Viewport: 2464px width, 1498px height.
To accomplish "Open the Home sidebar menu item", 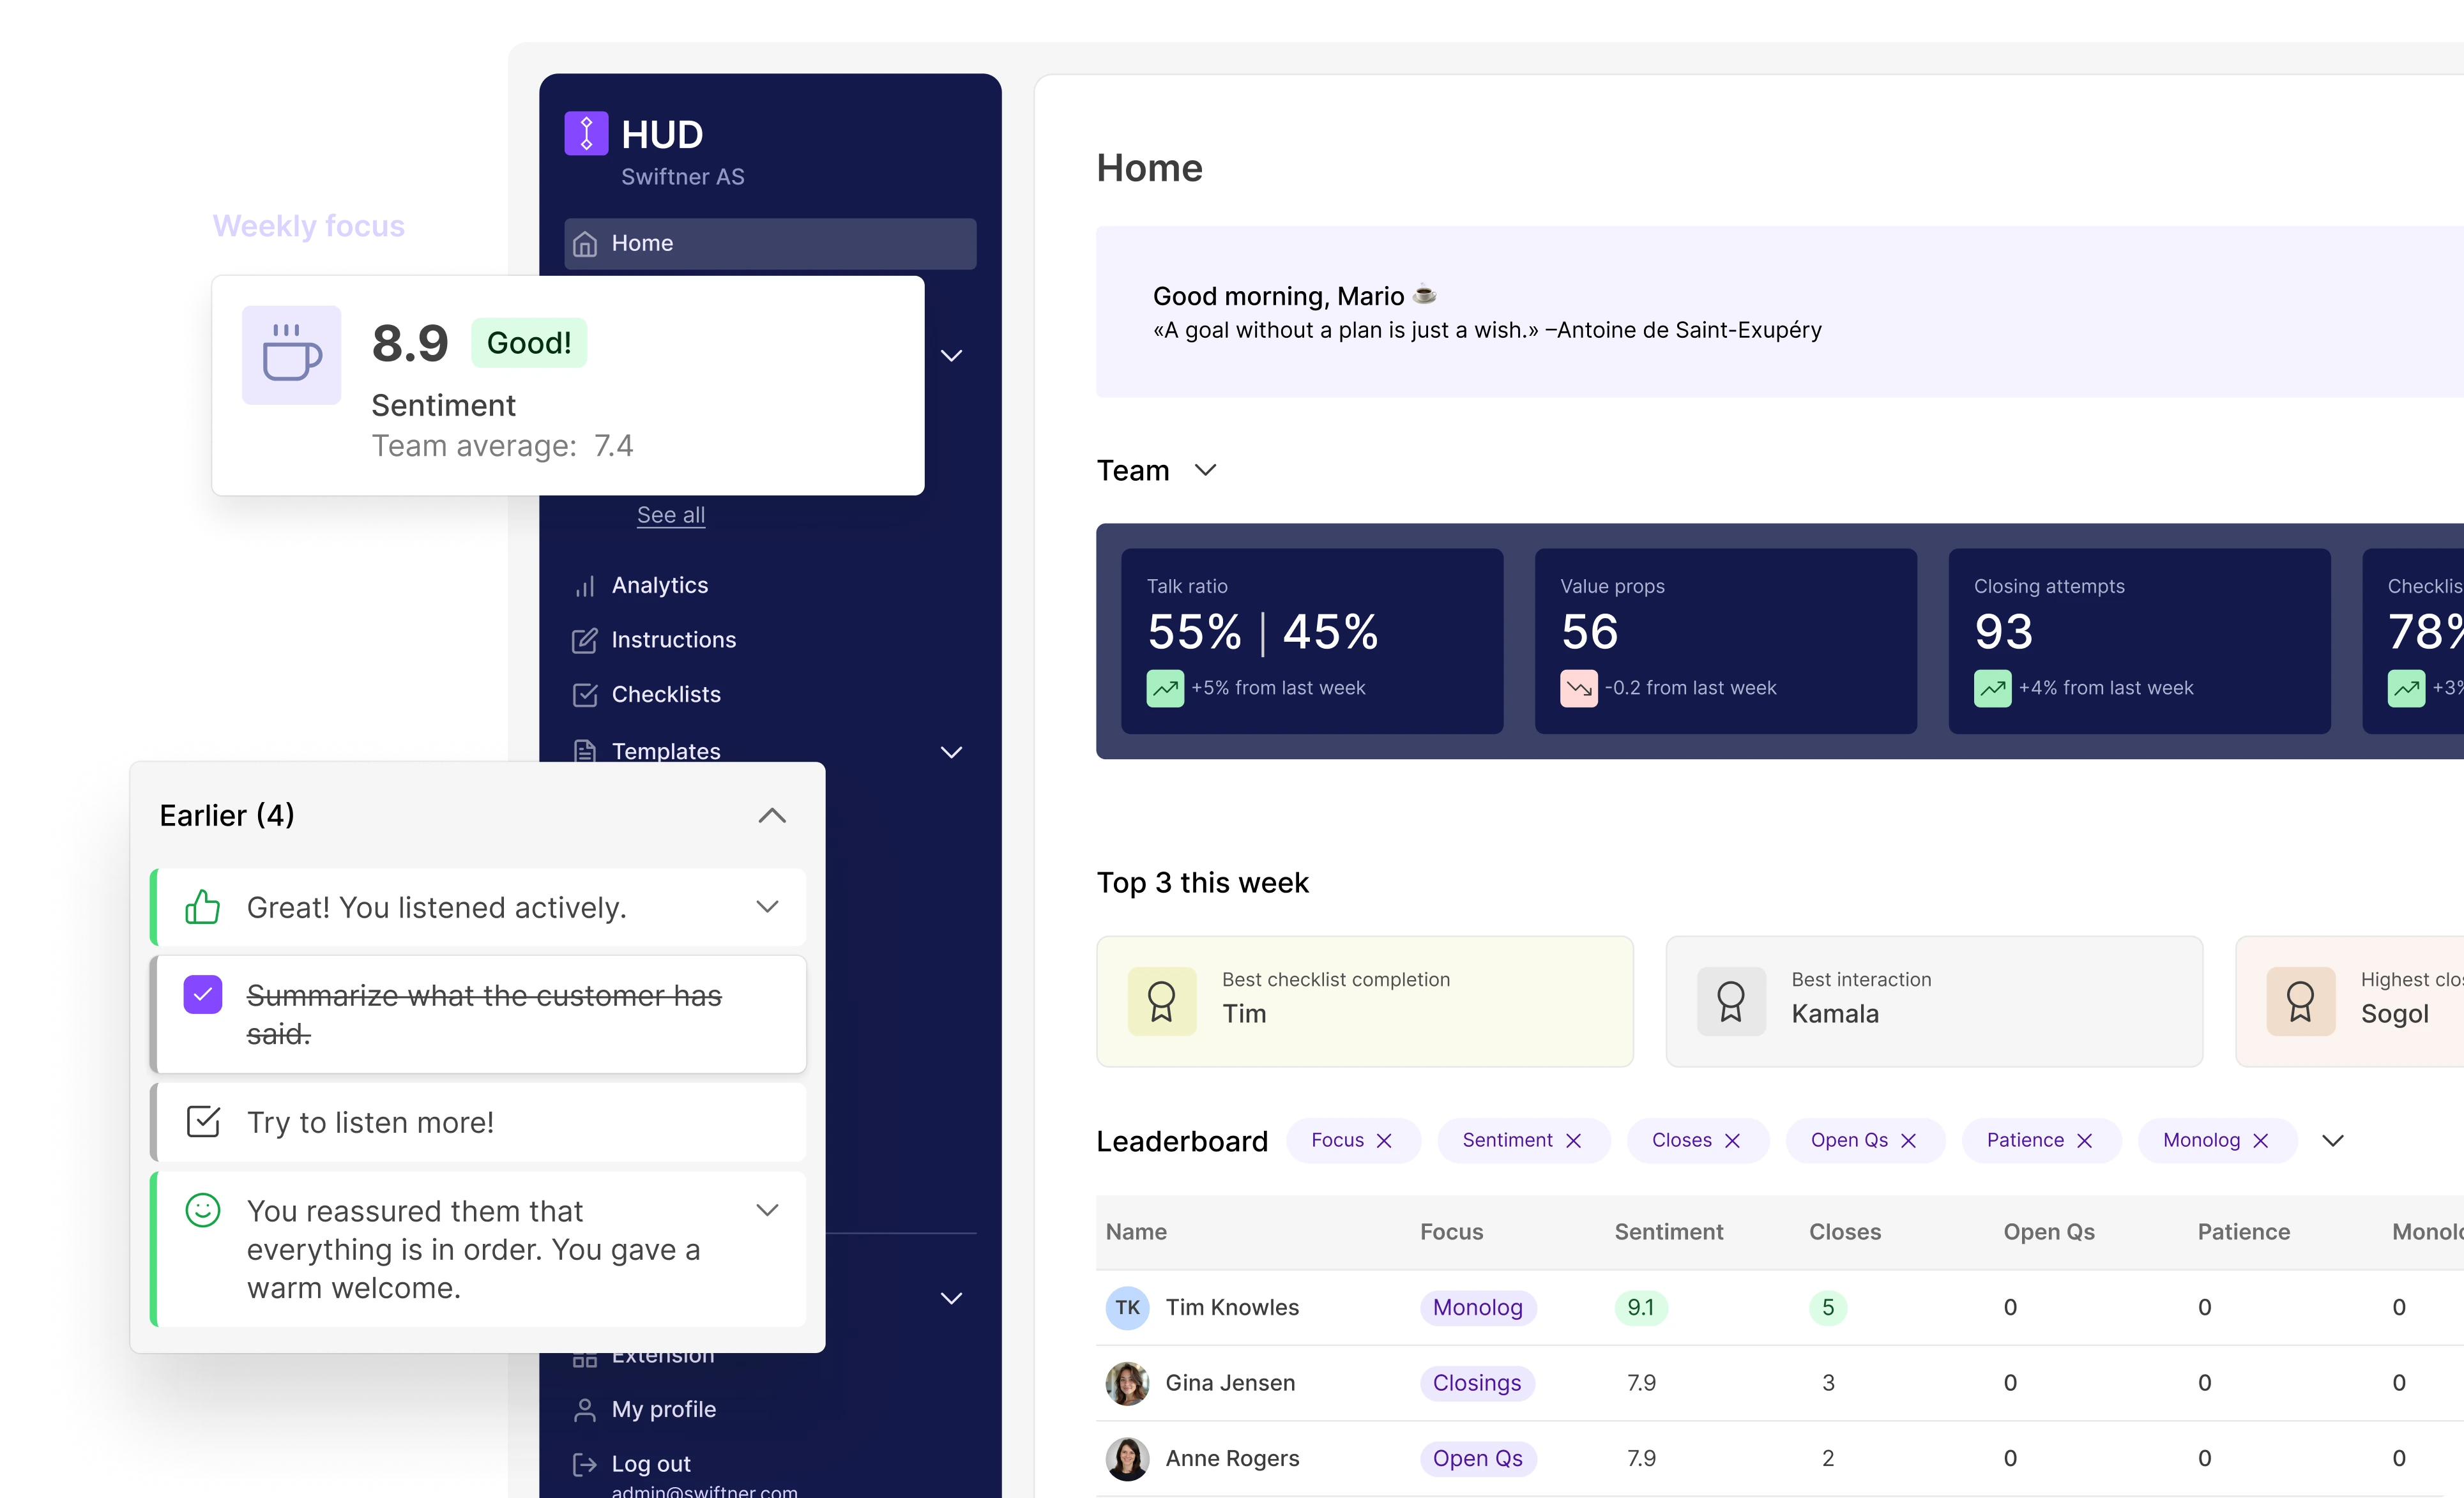I will click(770, 244).
